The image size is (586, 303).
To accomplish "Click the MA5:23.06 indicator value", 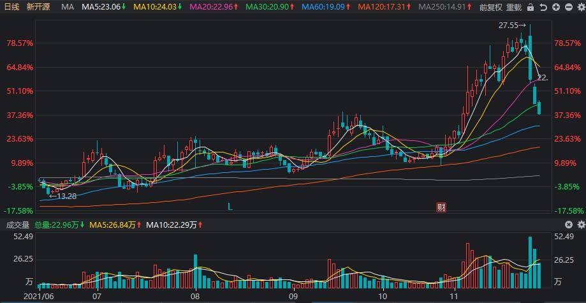I will [101, 7].
